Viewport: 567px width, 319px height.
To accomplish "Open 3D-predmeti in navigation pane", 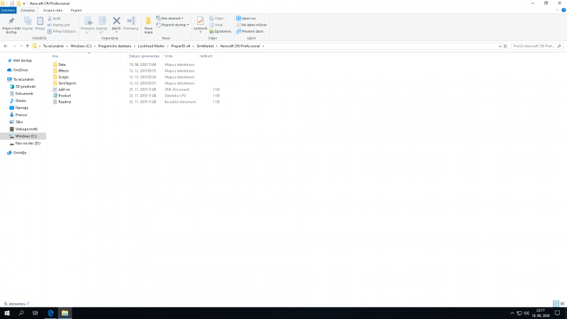I will (26, 86).
